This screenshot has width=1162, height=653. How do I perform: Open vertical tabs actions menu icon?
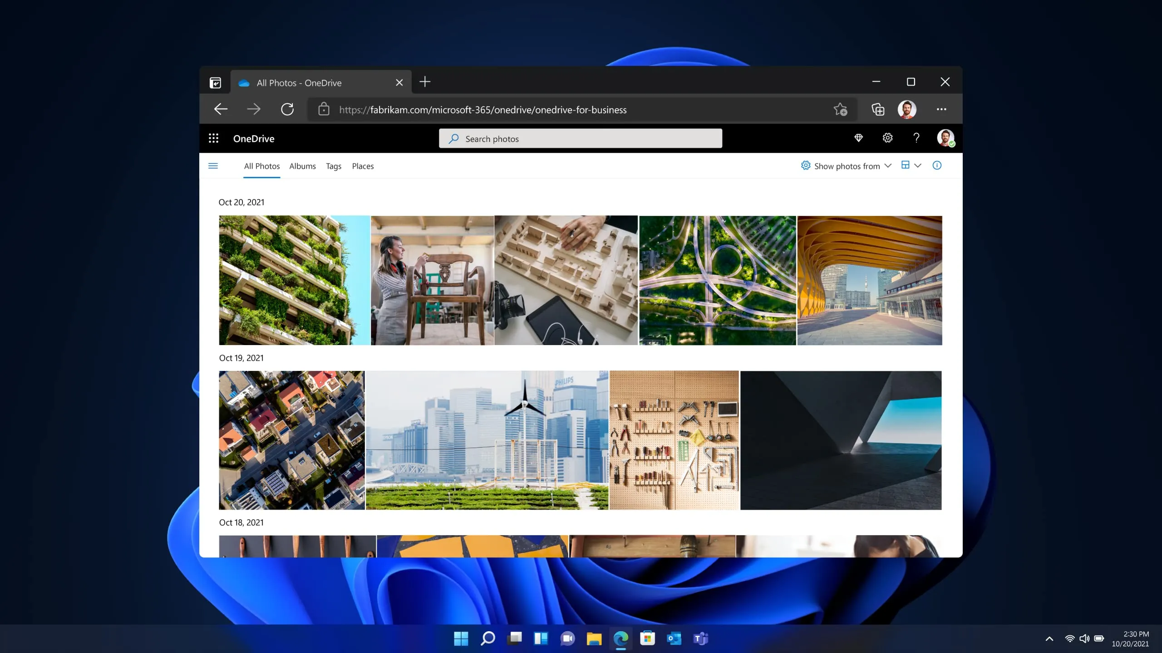tap(215, 83)
